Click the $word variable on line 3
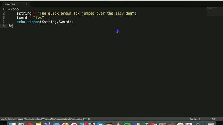 [22, 18]
